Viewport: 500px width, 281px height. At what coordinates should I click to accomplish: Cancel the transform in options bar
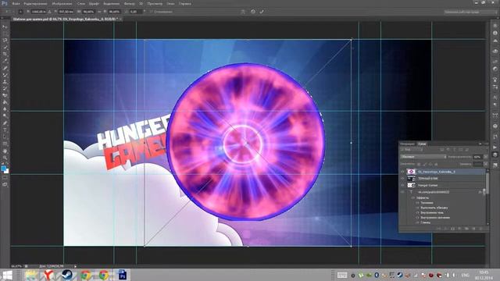click(x=252, y=12)
